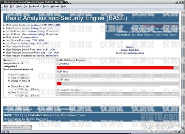Click the status bar icon at bottom-left

[4, 132]
